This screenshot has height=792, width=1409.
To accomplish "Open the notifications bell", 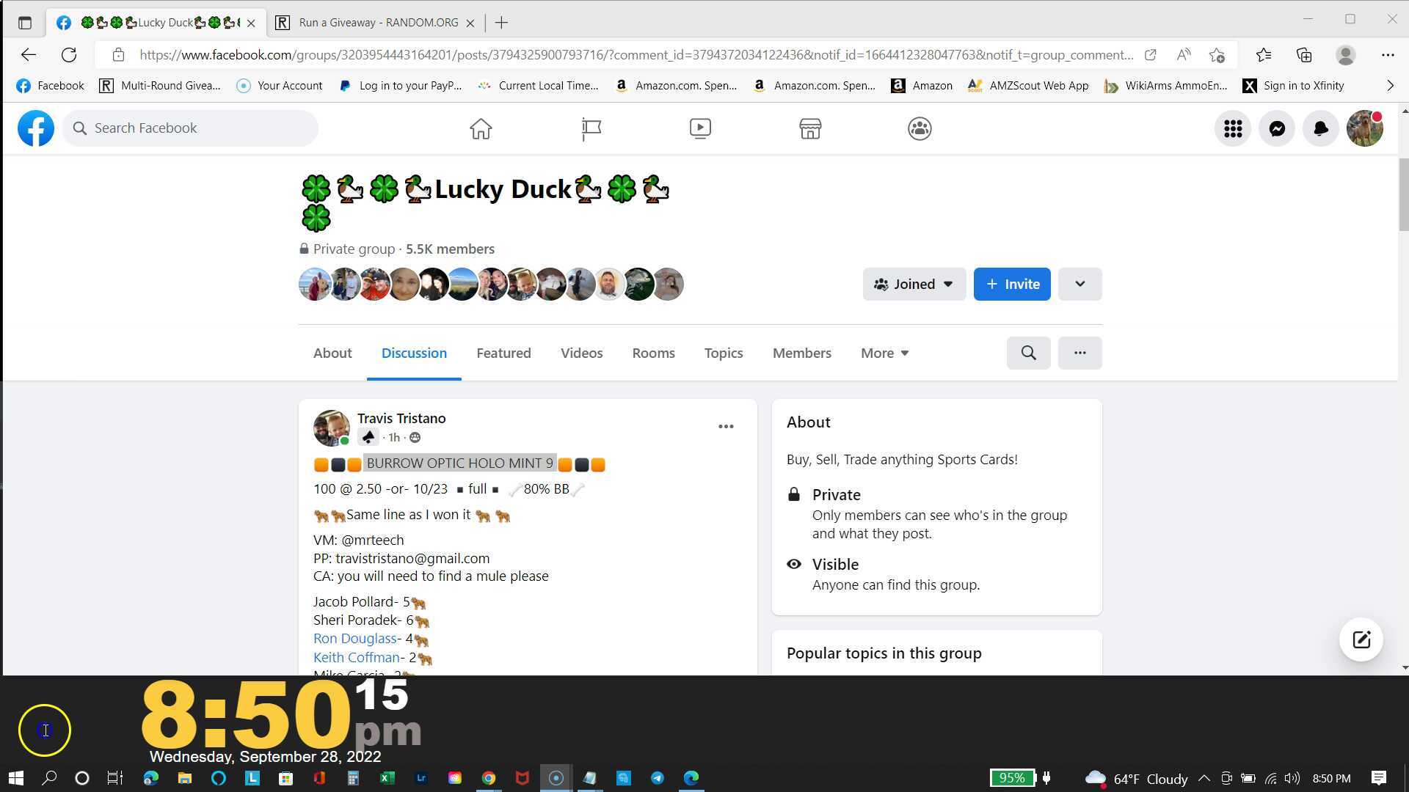I will pos(1320,128).
